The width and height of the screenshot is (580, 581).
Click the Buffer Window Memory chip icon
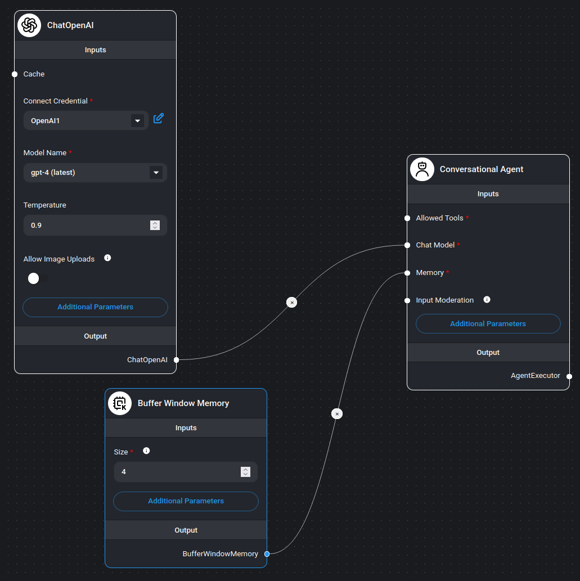click(x=120, y=403)
